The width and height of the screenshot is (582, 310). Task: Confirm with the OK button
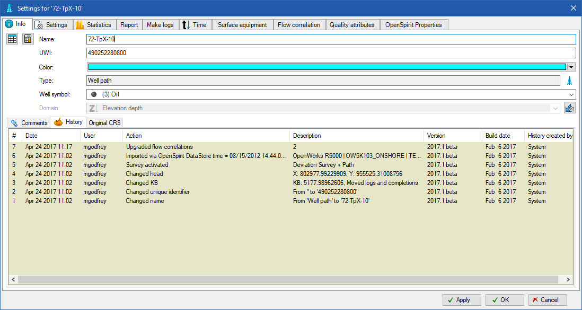coord(504,299)
